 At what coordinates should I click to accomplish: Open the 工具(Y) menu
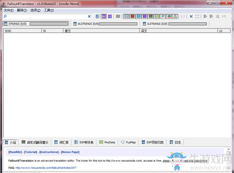(x=49, y=10)
